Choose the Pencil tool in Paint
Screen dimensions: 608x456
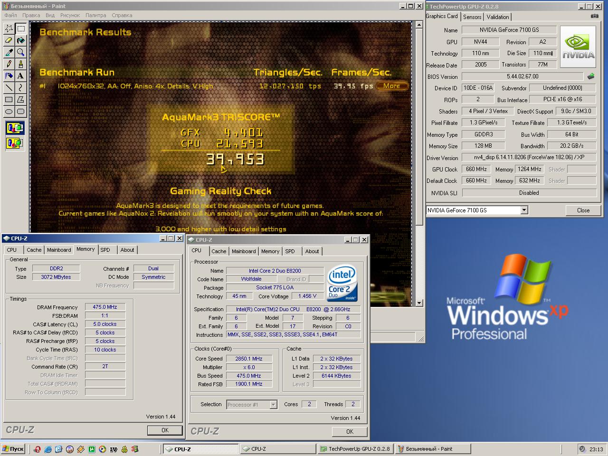(9, 64)
